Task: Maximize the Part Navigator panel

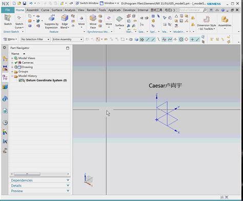Action: [68, 48]
